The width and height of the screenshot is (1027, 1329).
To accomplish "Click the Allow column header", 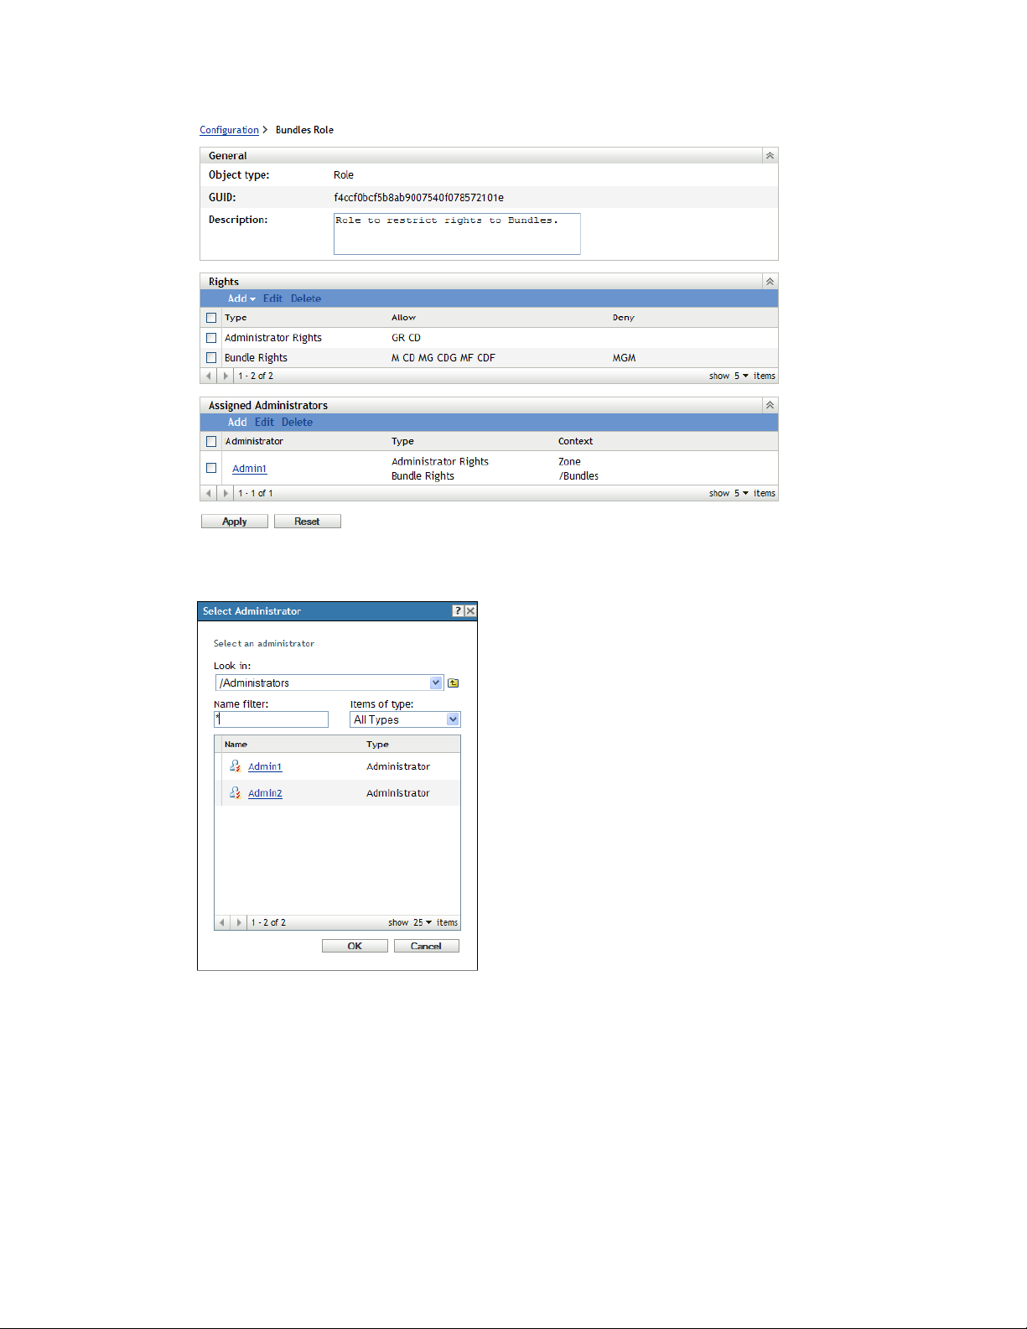I will [x=403, y=318].
